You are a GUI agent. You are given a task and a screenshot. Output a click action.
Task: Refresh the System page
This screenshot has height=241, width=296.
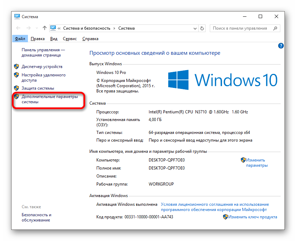point(202,29)
